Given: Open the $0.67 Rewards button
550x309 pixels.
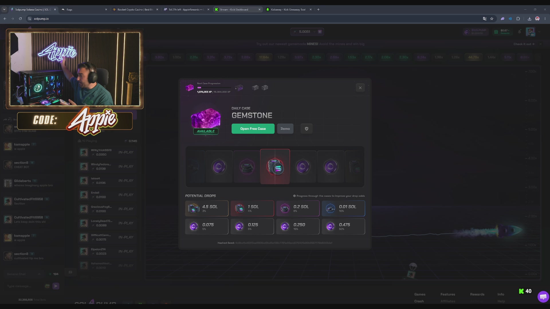Looking at the screenshot, I should coord(503,32).
